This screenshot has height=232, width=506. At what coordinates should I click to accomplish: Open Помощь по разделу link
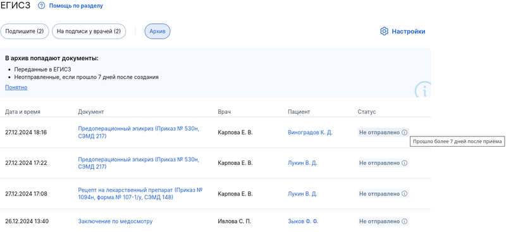76,6
